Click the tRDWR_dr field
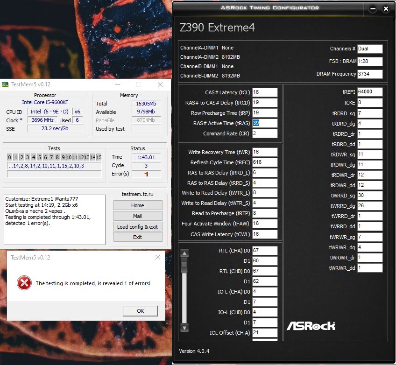 [x=370, y=175]
